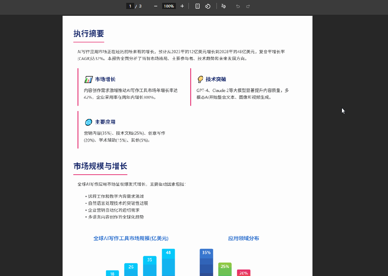Click the chart icon beside 市场增长
The image size is (388, 276).
point(88,79)
